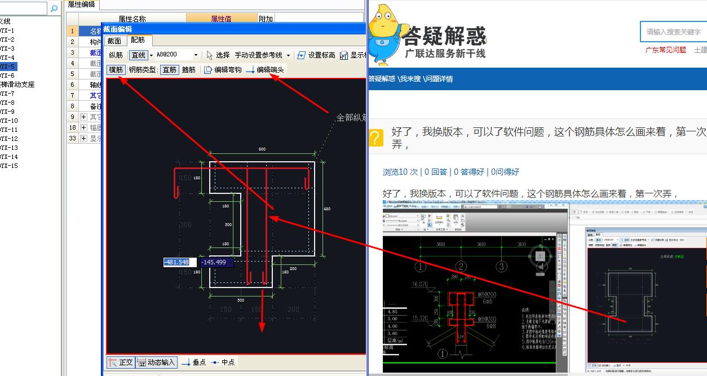This screenshot has width=707, height=376.
Task: Click the 500 top dimension label in the drawing
Action: [262, 149]
